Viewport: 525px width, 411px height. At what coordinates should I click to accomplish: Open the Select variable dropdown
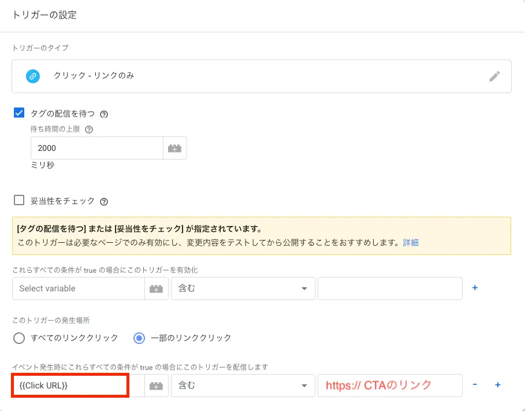78,288
